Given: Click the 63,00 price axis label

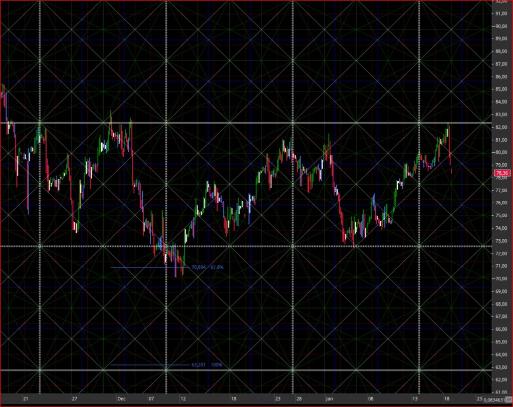Looking at the screenshot, I should [x=501, y=367].
